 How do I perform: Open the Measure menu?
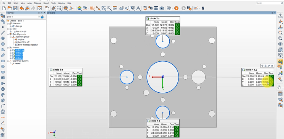pos(37,3)
